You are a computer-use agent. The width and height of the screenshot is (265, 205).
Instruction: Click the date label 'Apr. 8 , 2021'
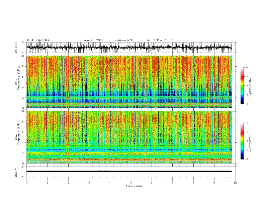coord(93,40)
